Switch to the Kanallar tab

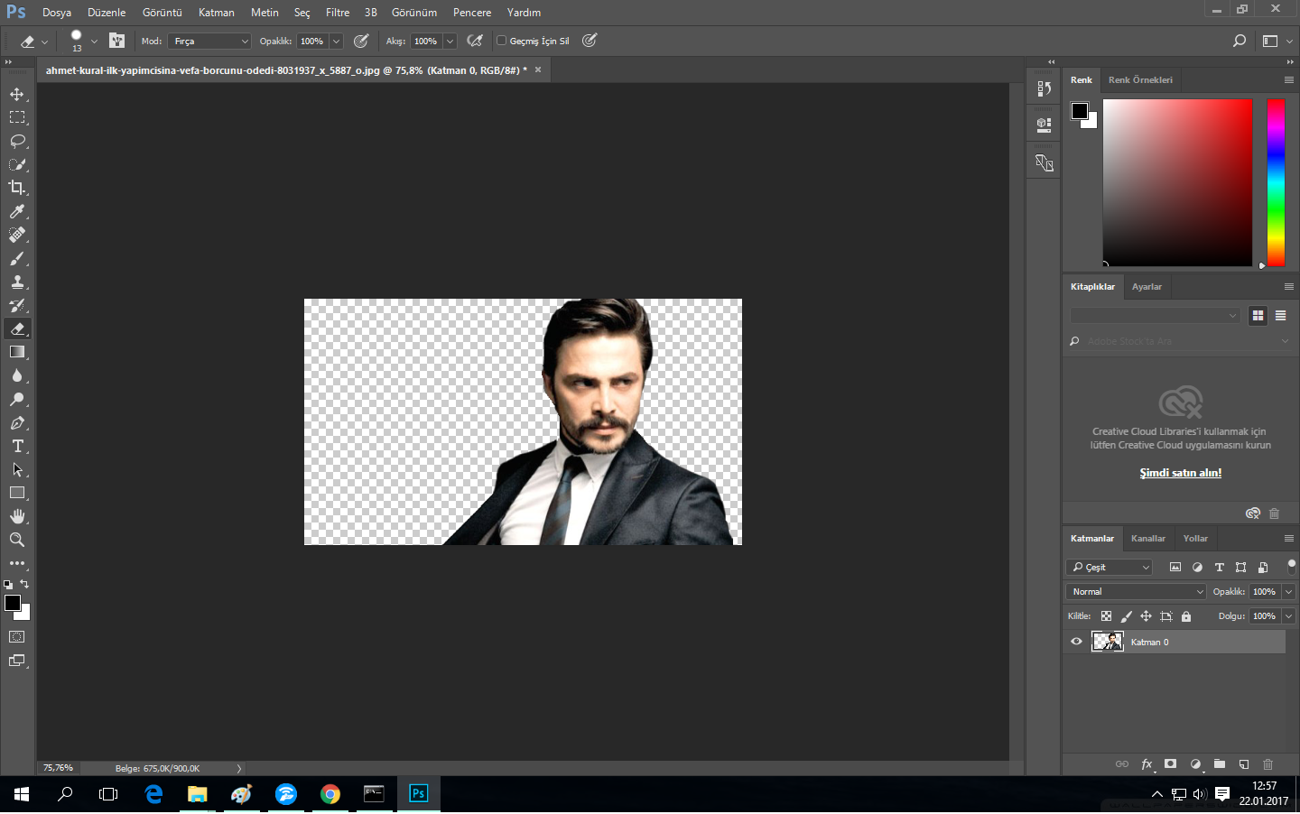pos(1147,539)
